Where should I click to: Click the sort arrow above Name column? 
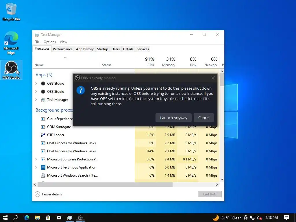(x=65, y=58)
